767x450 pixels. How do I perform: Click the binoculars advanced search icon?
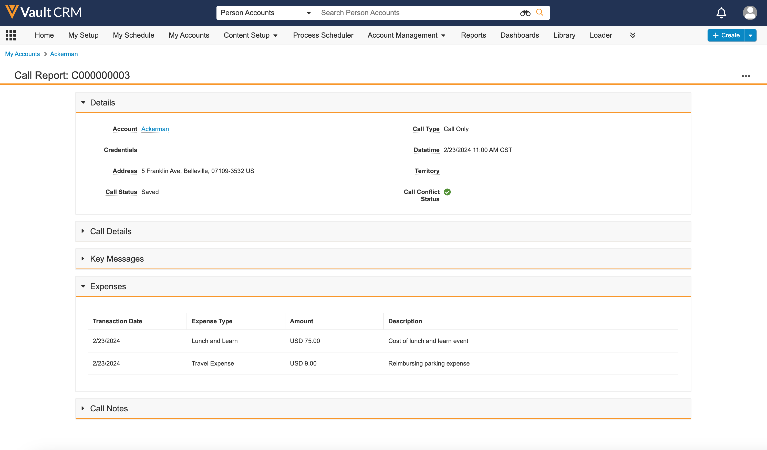click(x=525, y=13)
